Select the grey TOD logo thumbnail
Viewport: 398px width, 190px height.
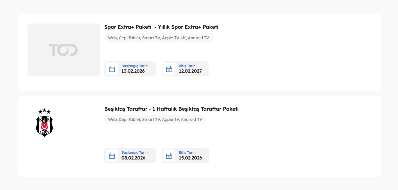tap(63, 50)
